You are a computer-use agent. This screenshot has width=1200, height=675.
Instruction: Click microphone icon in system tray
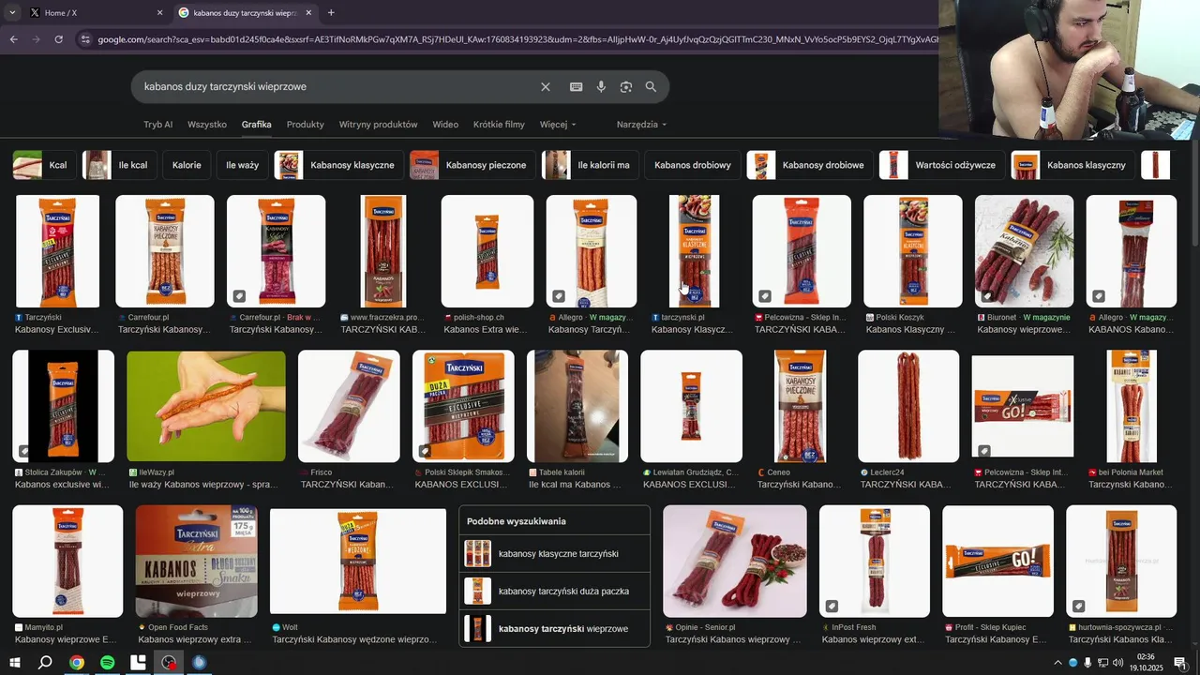pos(1087,663)
